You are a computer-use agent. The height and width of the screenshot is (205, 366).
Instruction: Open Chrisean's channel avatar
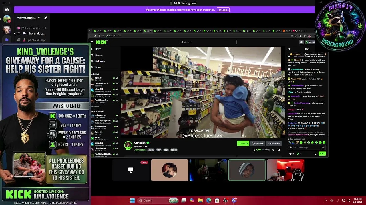pos(128,145)
